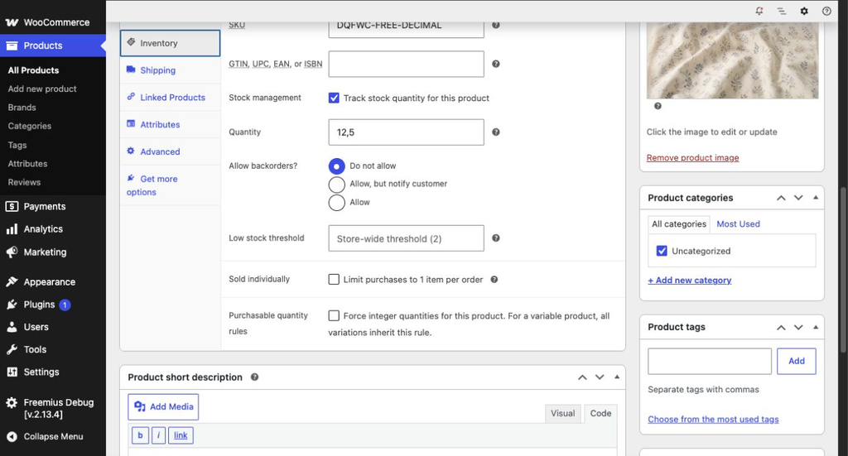Viewport: 848px width, 456px height.
Task: Click the Products sidebar icon
Action: tap(12, 46)
